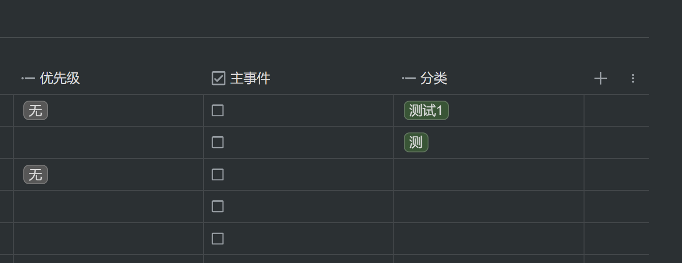Toggle 主事件 checkbox in the third row
Viewport: 682px width, 263px height.
(217, 175)
